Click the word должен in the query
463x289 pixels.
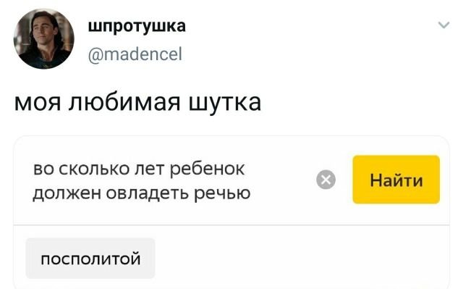(67, 194)
